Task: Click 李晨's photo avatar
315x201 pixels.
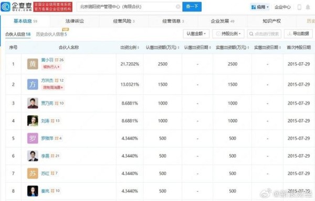Action: point(33,156)
